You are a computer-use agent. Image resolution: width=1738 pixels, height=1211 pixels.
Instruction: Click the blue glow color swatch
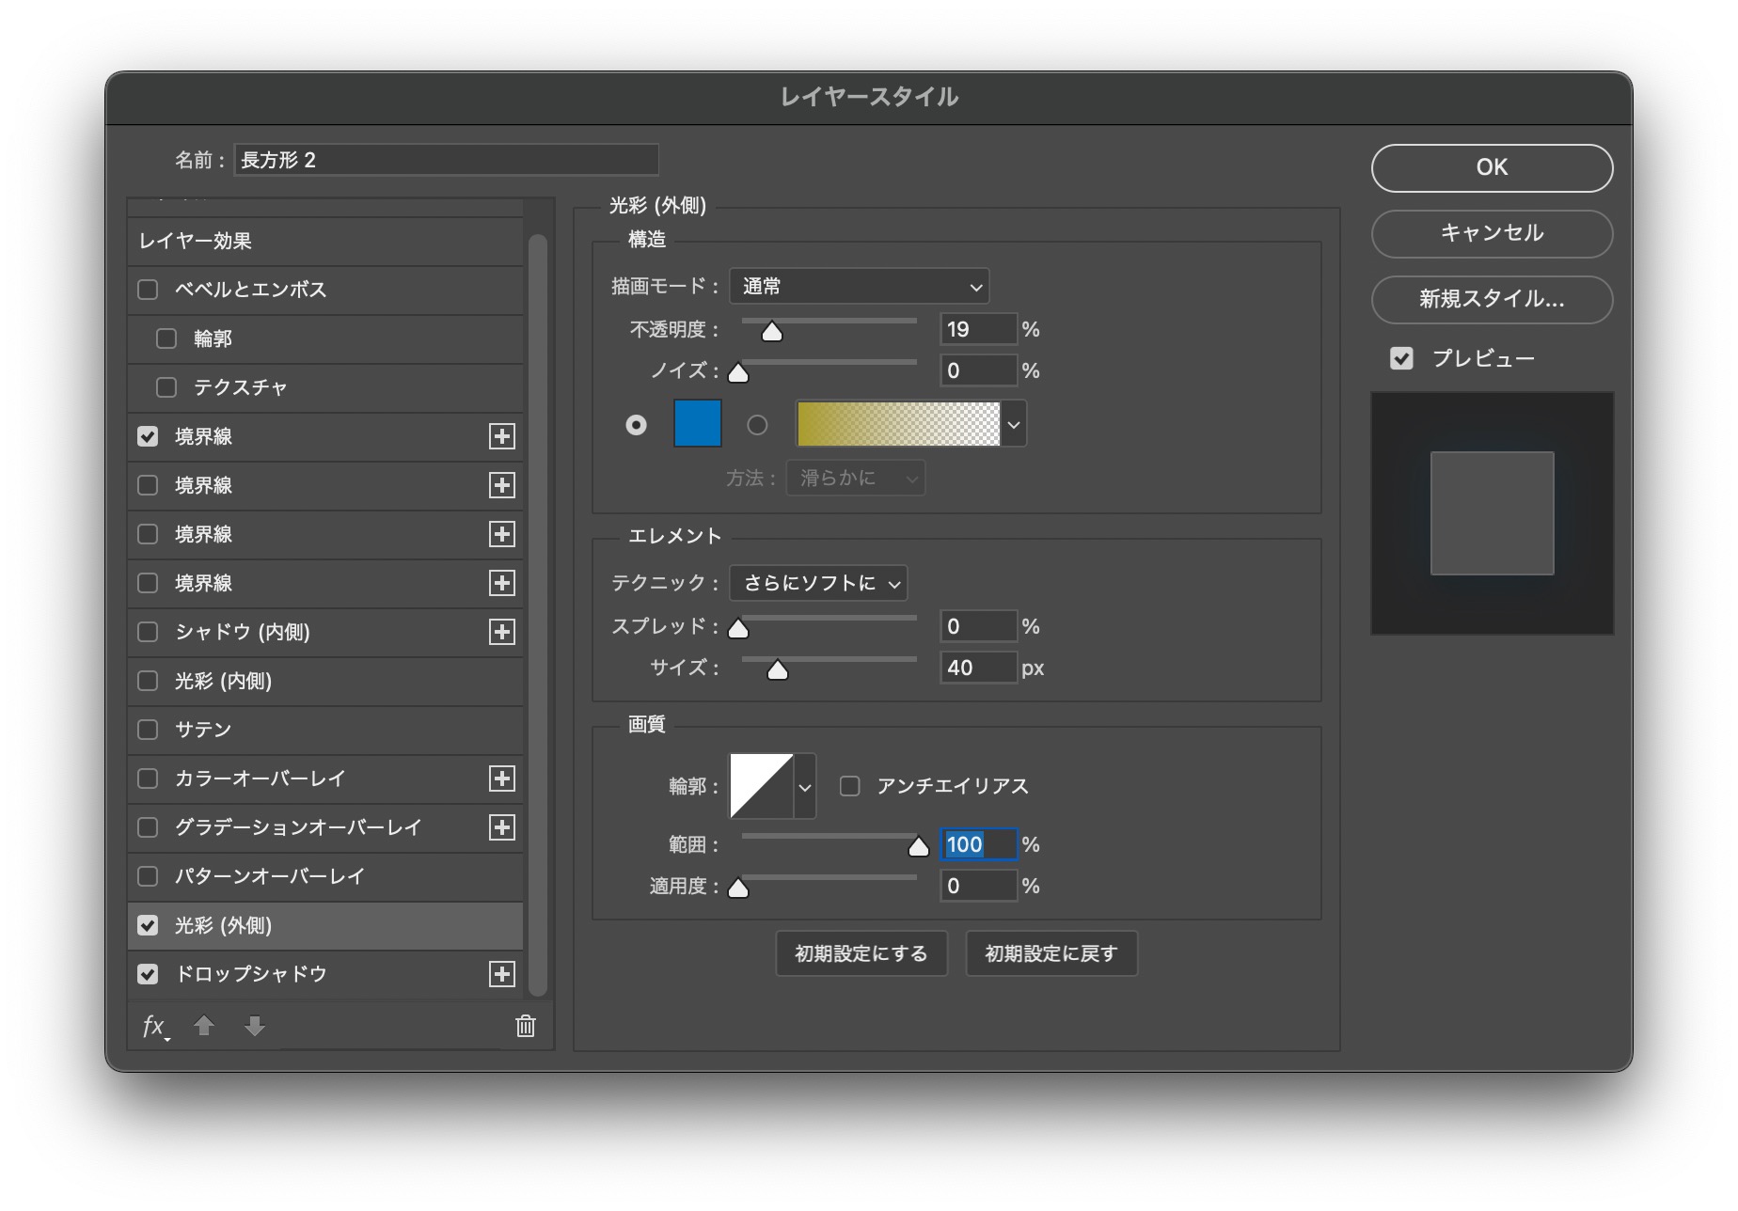click(698, 423)
